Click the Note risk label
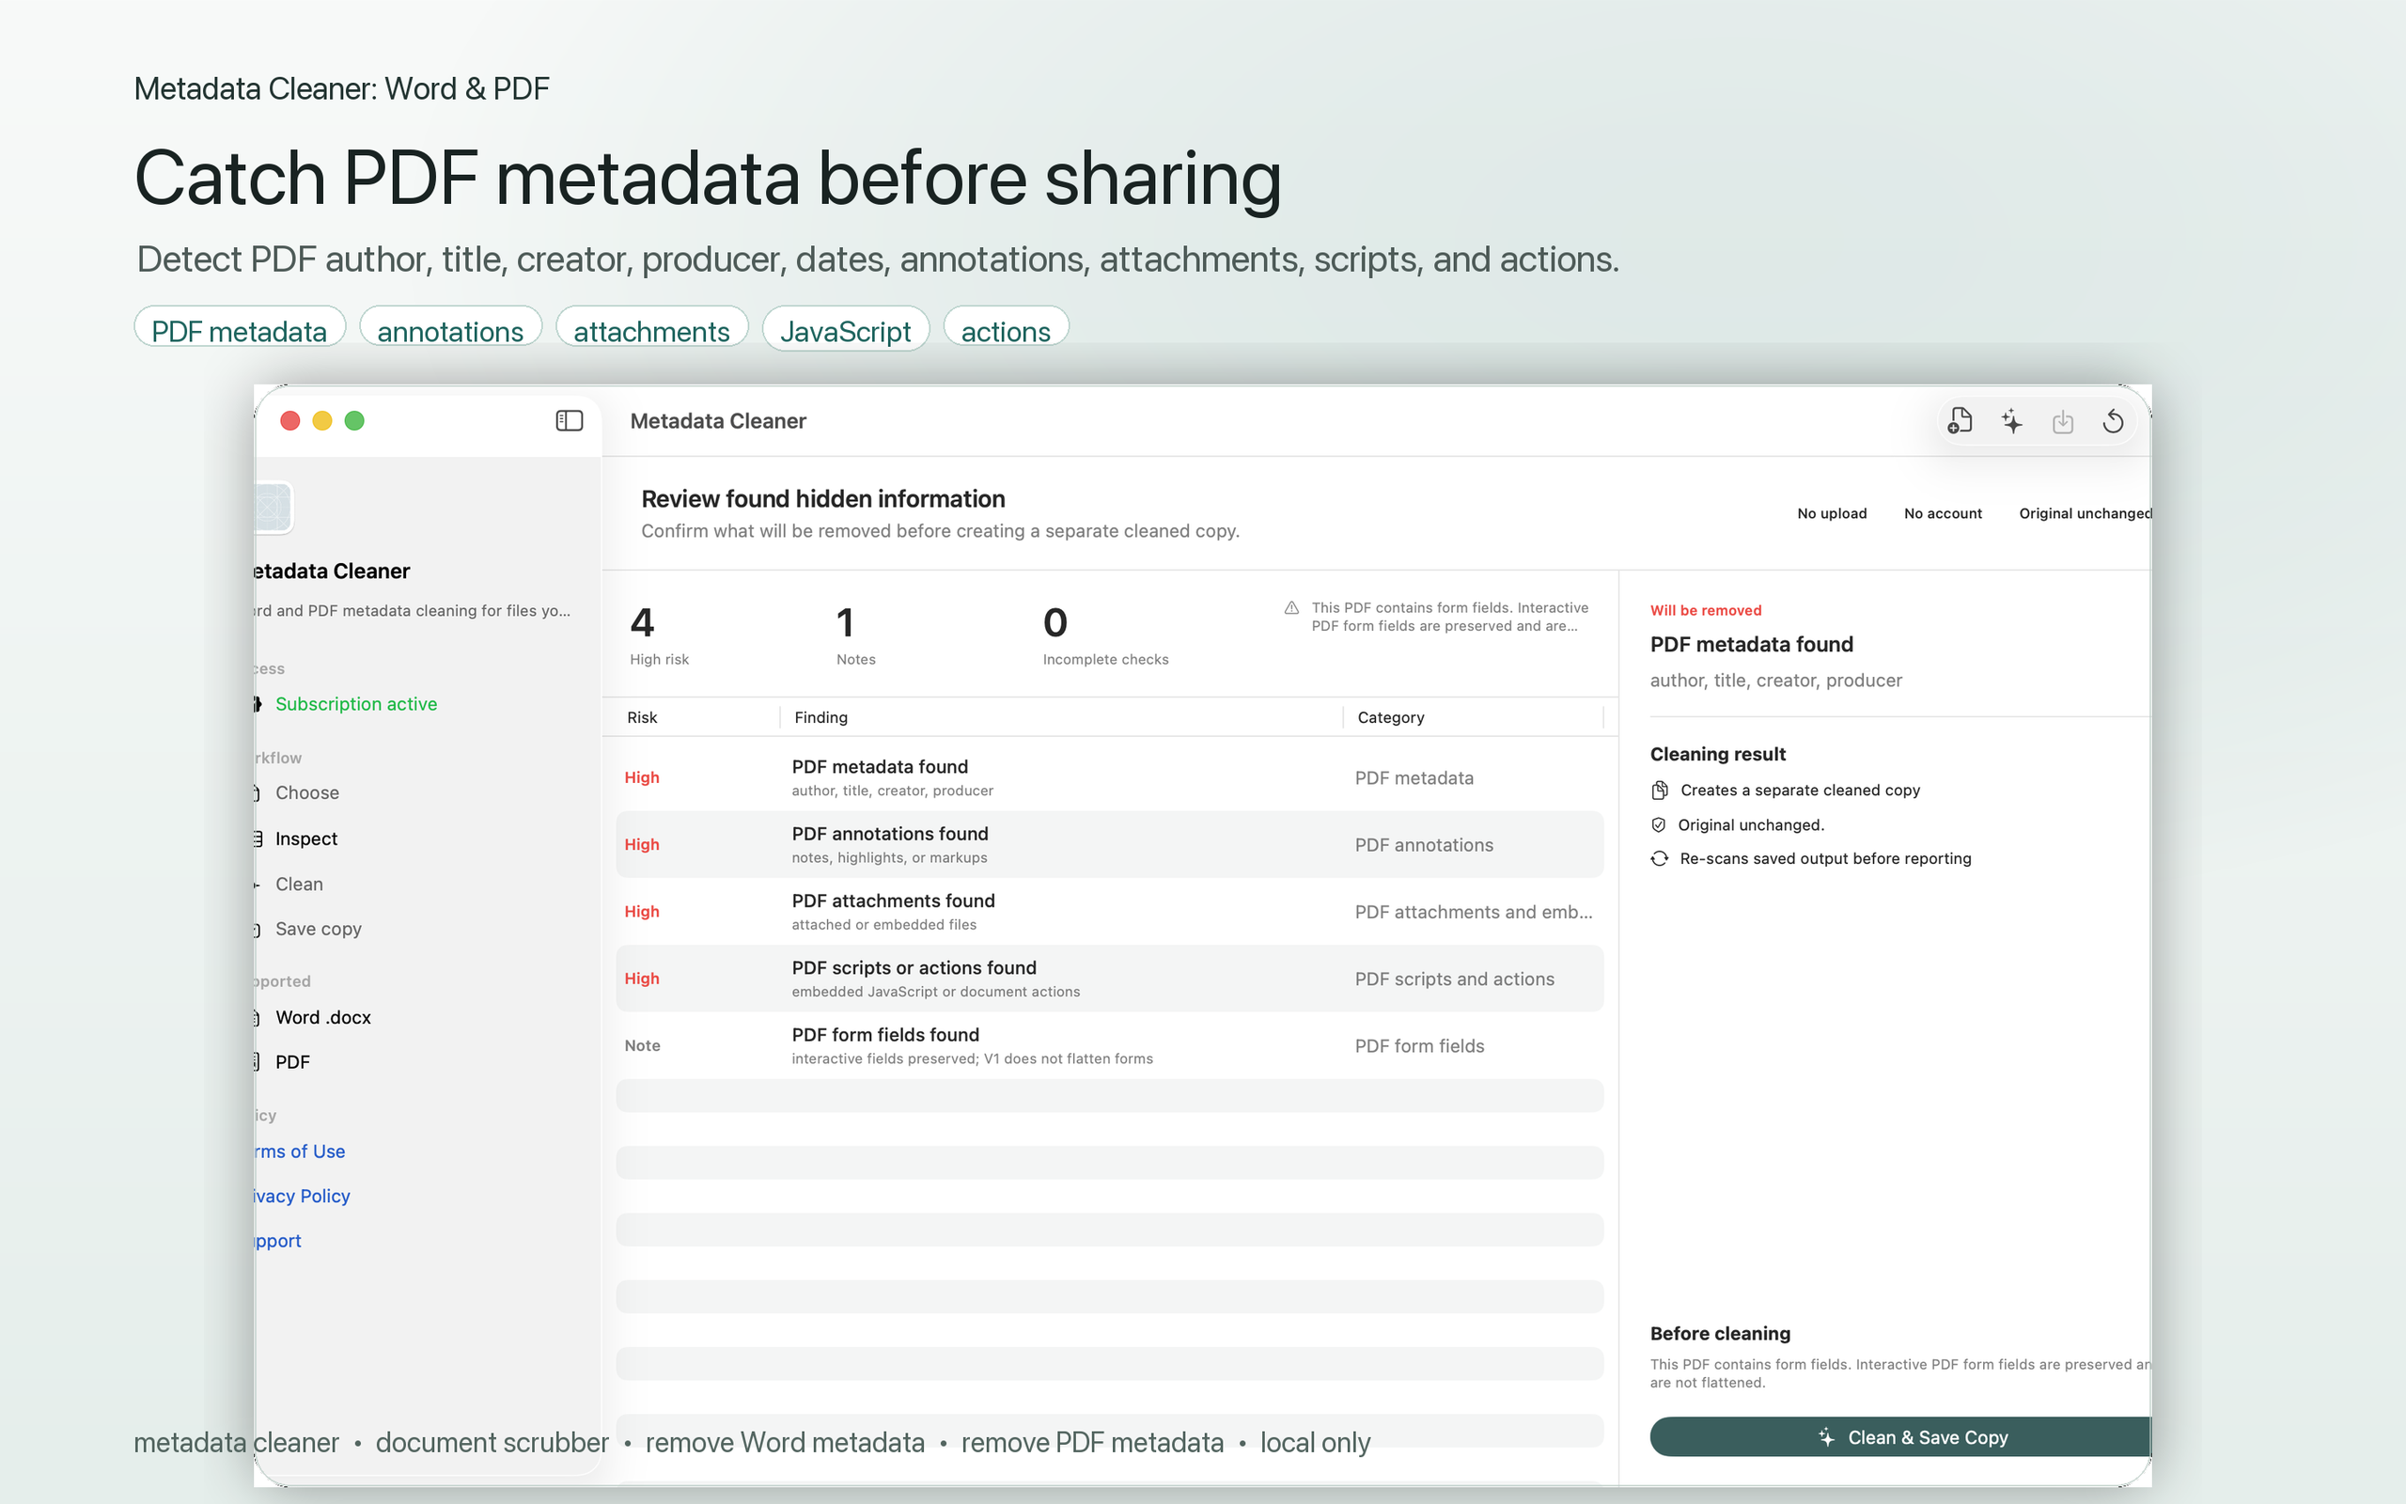2406x1504 pixels. click(x=642, y=1045)
